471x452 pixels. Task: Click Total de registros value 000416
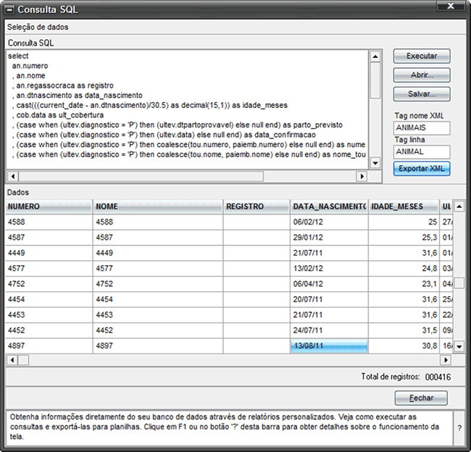(x=438, y=377)
